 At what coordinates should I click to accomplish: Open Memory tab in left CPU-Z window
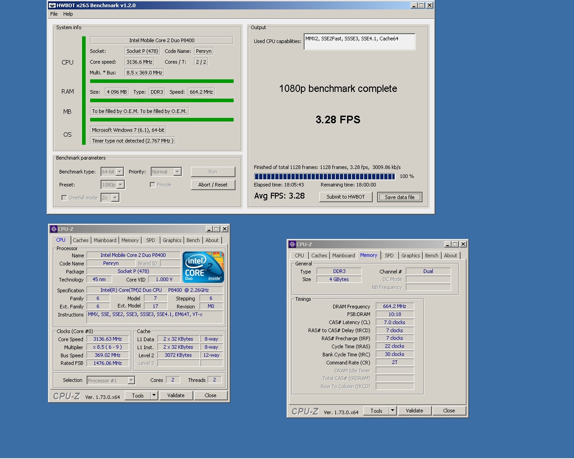pos(130,240)
